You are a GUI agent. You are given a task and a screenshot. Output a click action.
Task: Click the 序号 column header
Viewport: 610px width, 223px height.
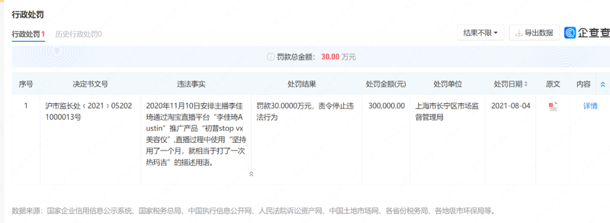(x=25, y=84)
